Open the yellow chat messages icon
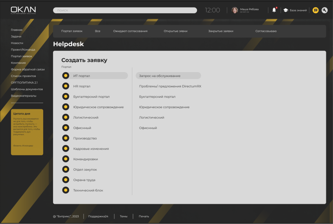The height and width of the screenshot is (224, 333). [x=316, y=10]
